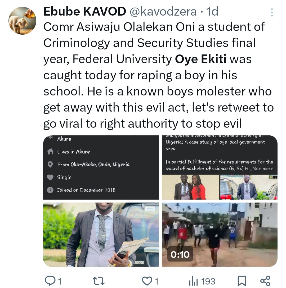Click the clock icon beside Joined on December 2018
Viewport: 286px width, 288px height.
click(50, 190)
